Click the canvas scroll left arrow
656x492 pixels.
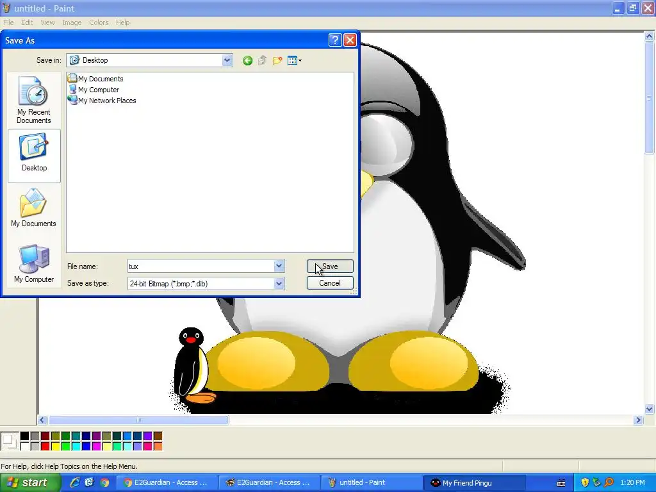pyautogui.click(x=42, y=420)
